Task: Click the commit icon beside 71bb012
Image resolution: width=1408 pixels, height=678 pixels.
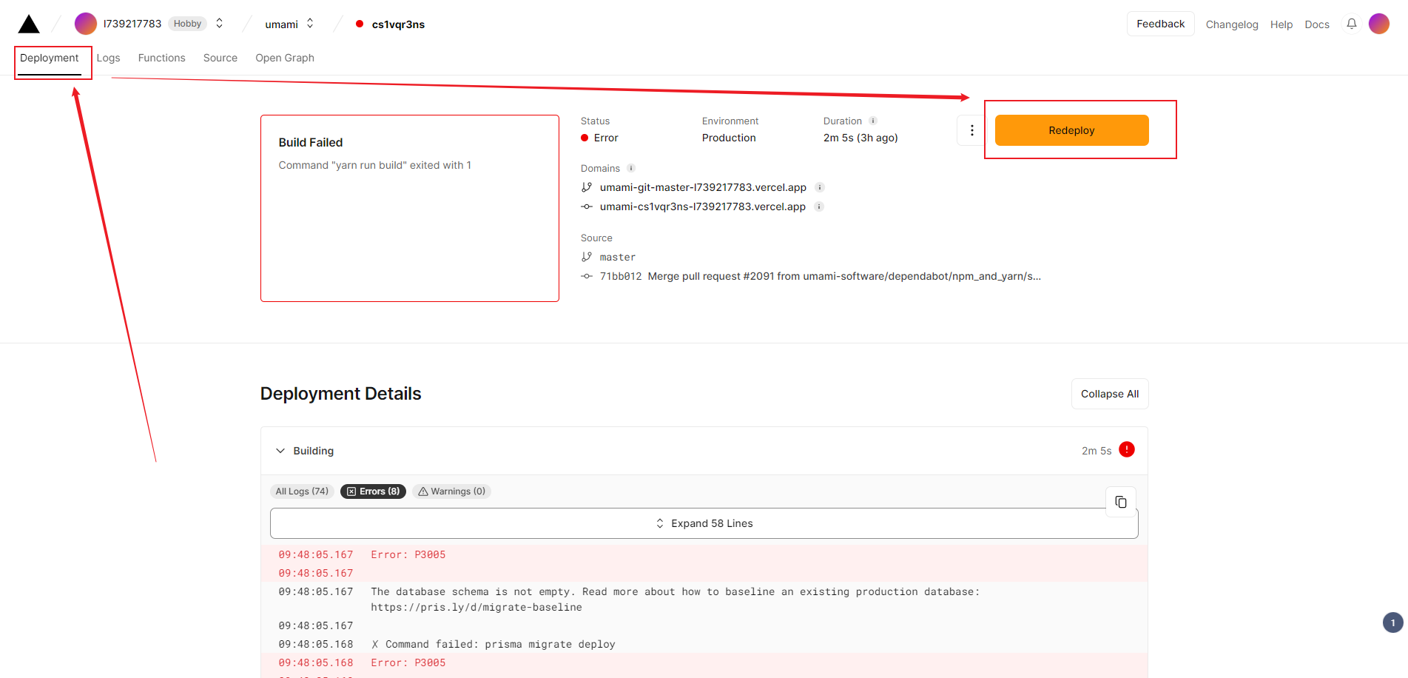Action: point(587,276)
